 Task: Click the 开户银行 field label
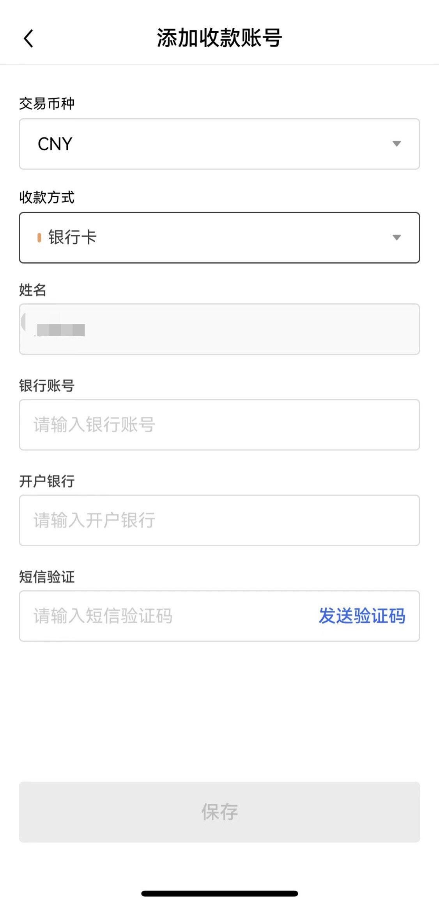pos(47,481)
